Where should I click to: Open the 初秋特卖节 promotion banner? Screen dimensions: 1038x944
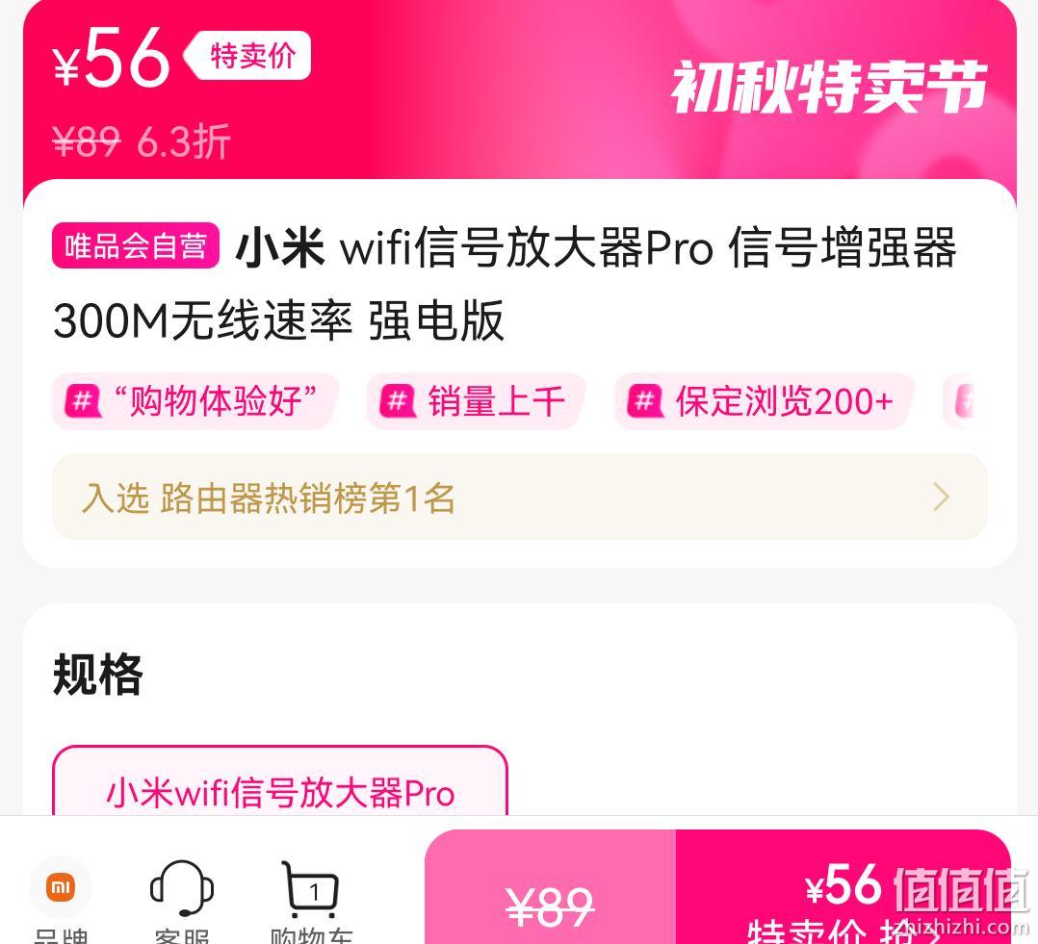829,88
